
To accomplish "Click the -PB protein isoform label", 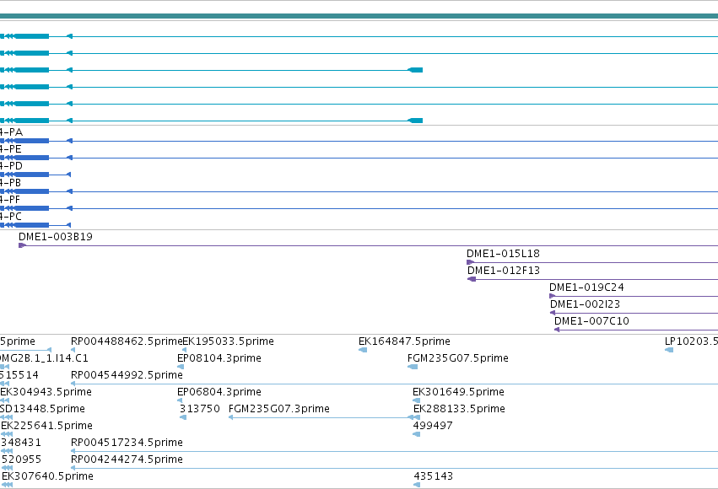I will click(x=10, y=183).
